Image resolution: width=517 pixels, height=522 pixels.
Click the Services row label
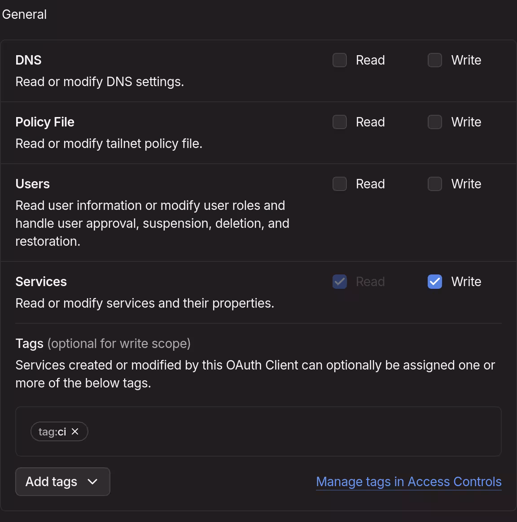(41, 281)
